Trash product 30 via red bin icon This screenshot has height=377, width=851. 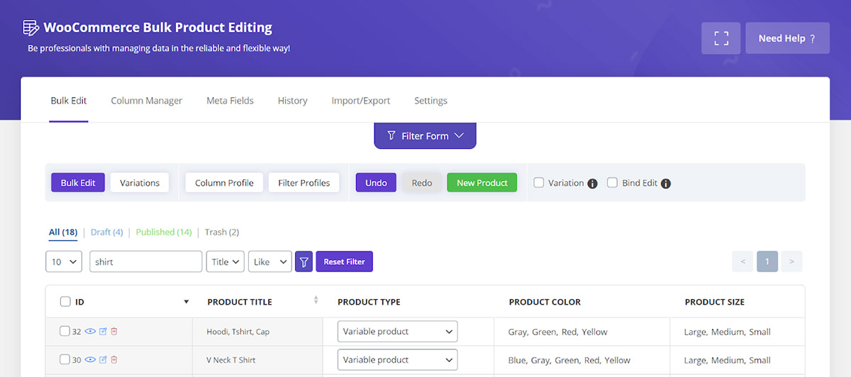coord(114,359)
